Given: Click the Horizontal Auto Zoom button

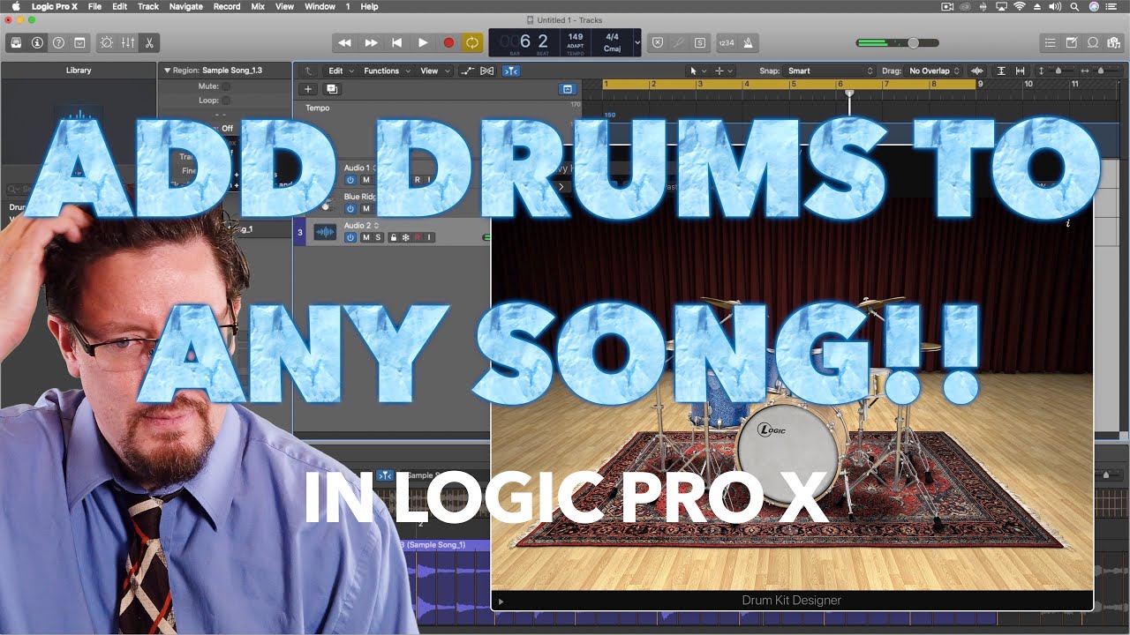Looking at the screenshot, I should (1021, 71).
